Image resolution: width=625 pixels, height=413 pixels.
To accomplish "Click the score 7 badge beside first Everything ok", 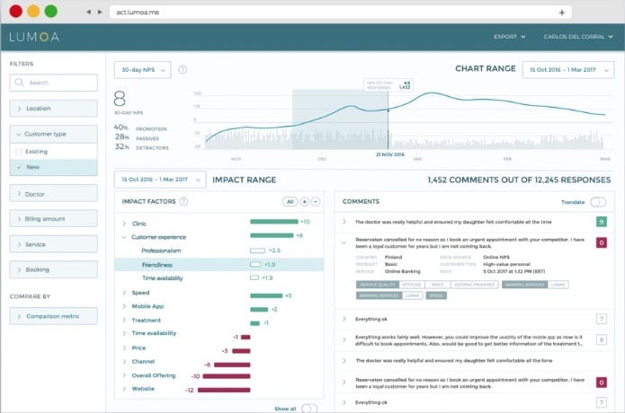I will [601, 319].
